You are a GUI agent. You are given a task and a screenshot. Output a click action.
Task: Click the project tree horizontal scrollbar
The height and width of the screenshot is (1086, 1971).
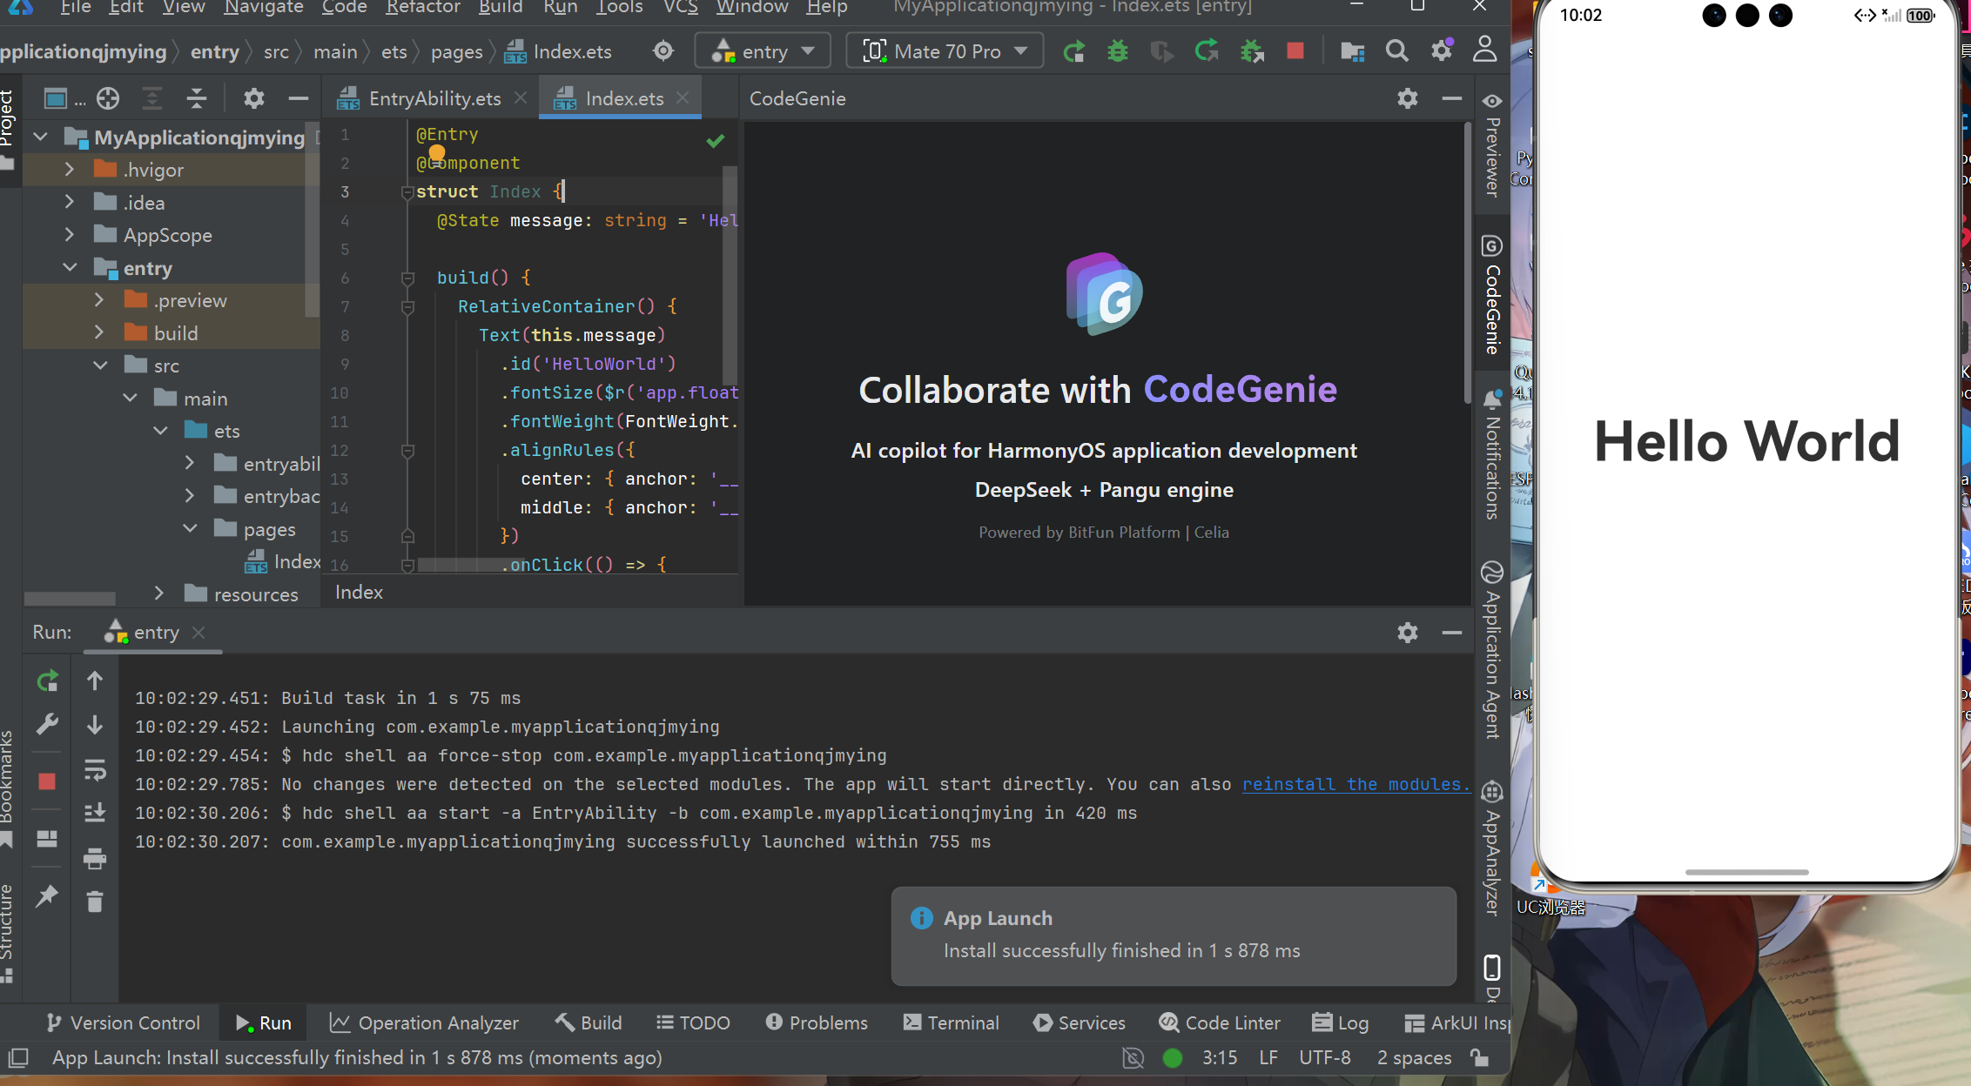70,599
